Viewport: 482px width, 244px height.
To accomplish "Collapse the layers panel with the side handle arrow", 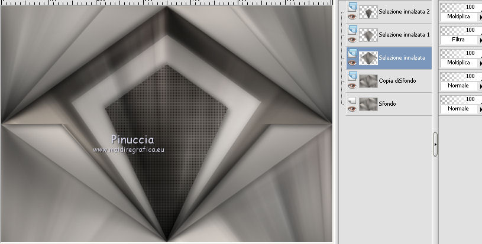I will pyautogui.click(x=435, y=144).
